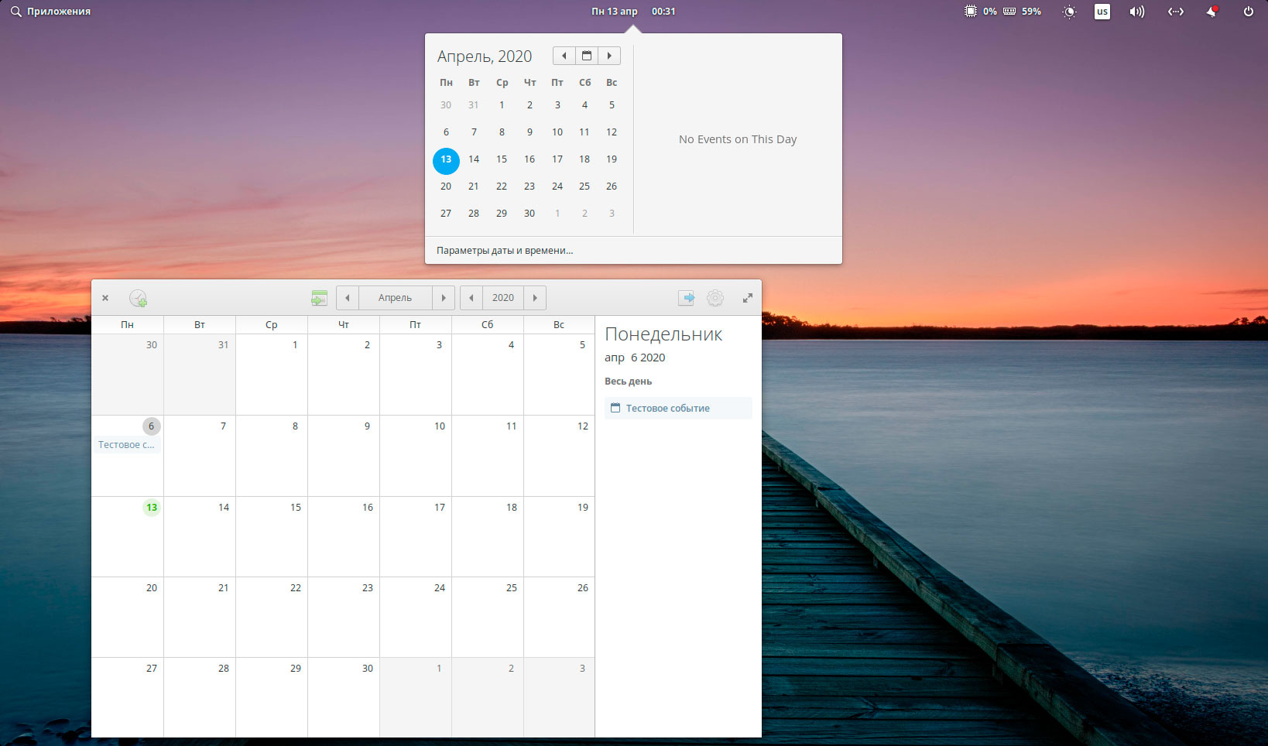Open the night light indicator
This screenshot has height=746, width=1268.
[1069, 12]
